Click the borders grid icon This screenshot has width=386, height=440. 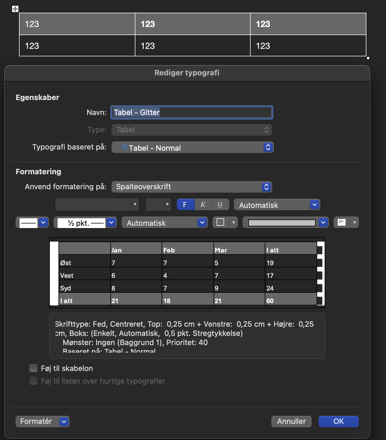pos(221,222)
